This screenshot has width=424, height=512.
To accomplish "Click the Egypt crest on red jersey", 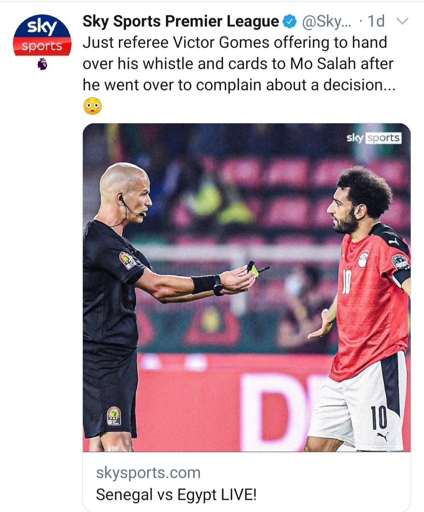I will click(x=363, y=260).
